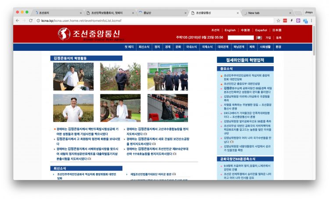
Task: Go forward with the browser forward arrow
Action: 24,21
